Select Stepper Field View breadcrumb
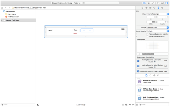 38,8
